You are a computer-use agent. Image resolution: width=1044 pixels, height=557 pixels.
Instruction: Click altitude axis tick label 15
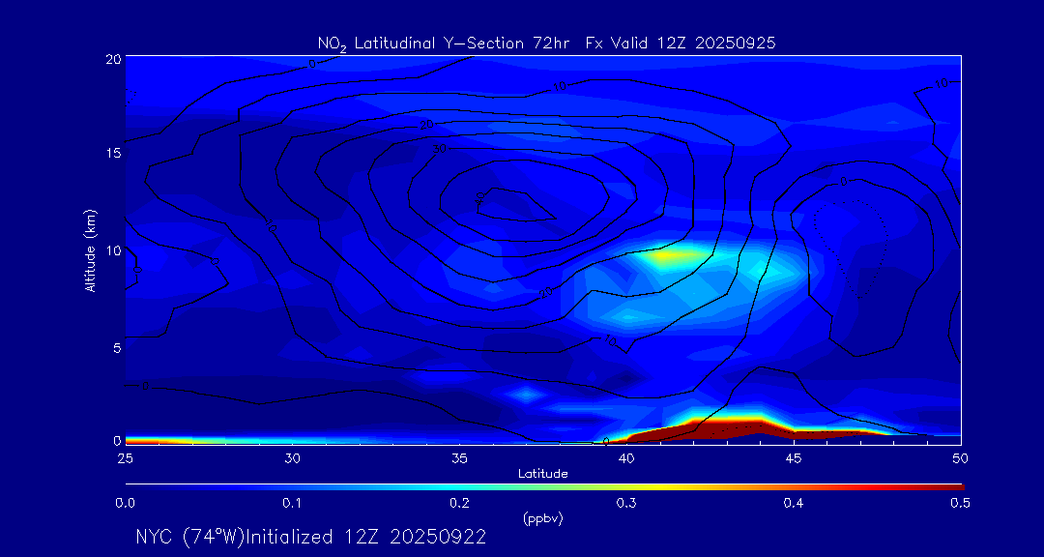(114, 153)
